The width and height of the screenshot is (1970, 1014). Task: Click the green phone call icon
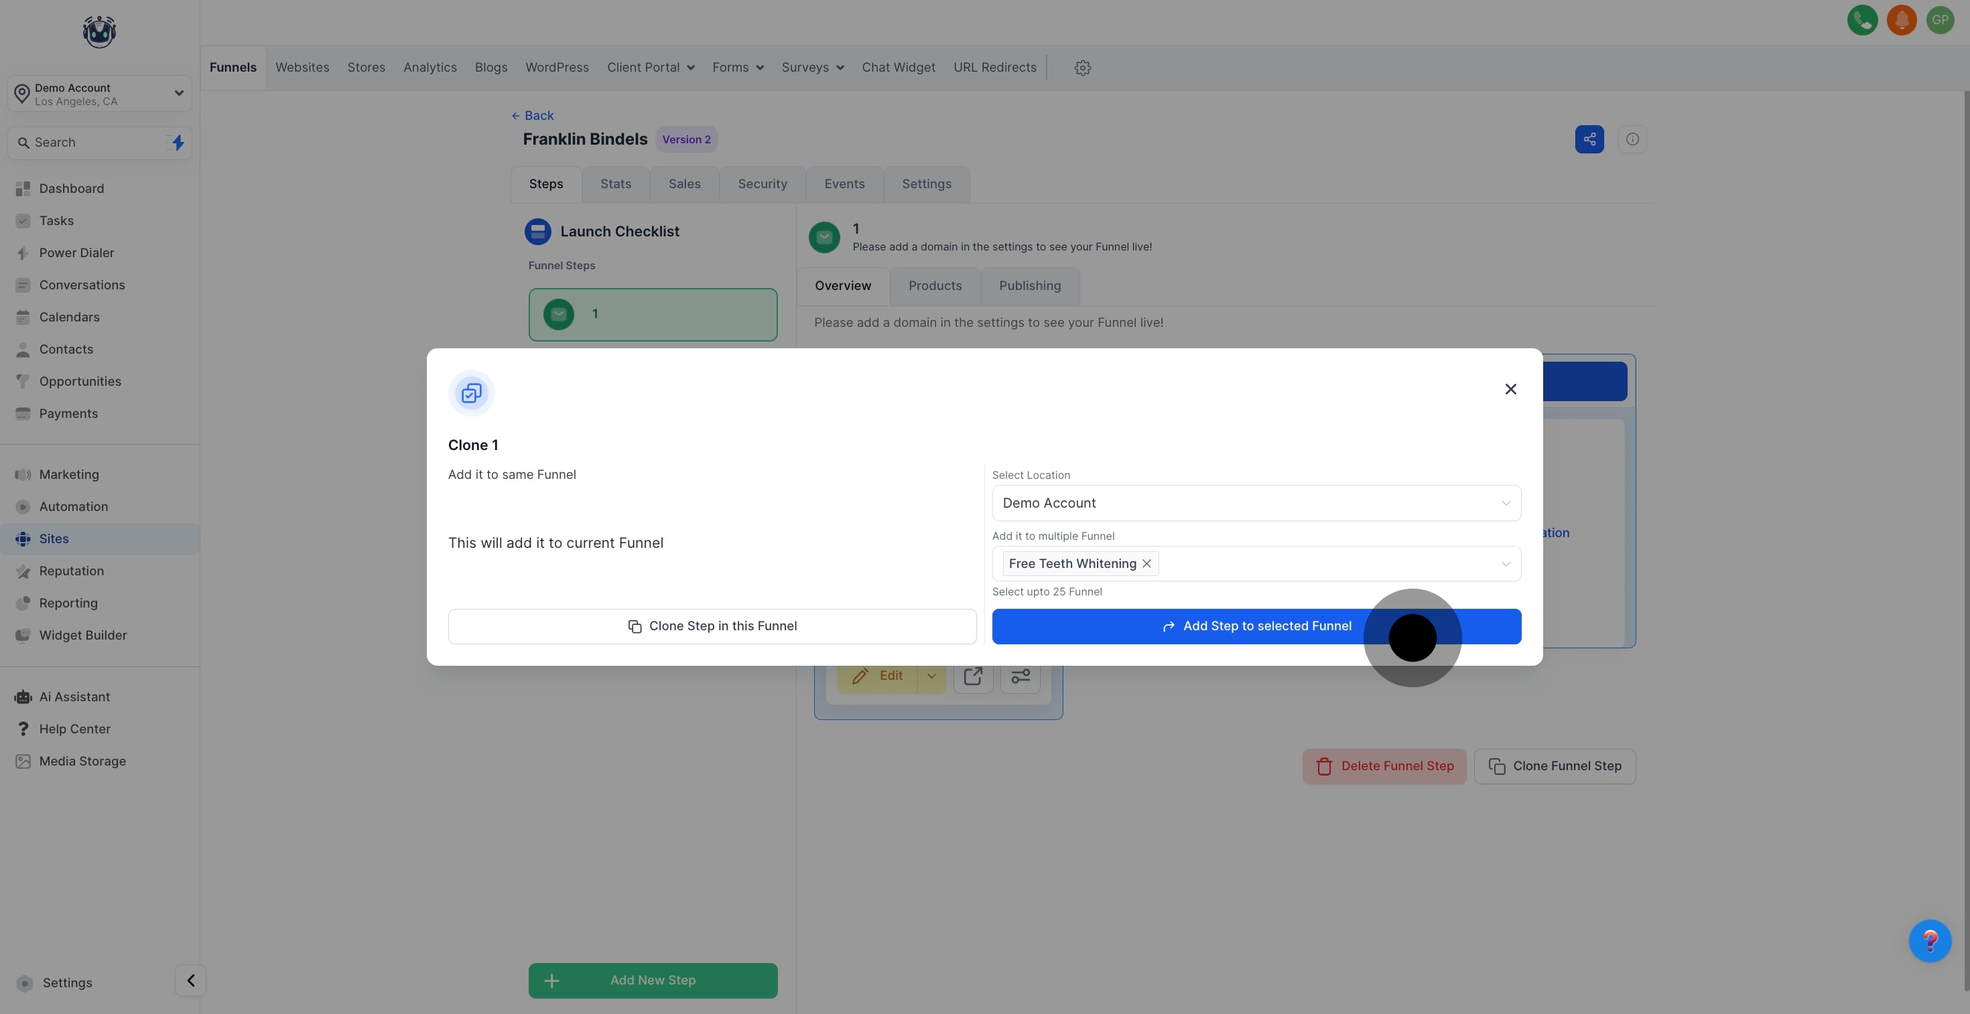coord(1861,20)
